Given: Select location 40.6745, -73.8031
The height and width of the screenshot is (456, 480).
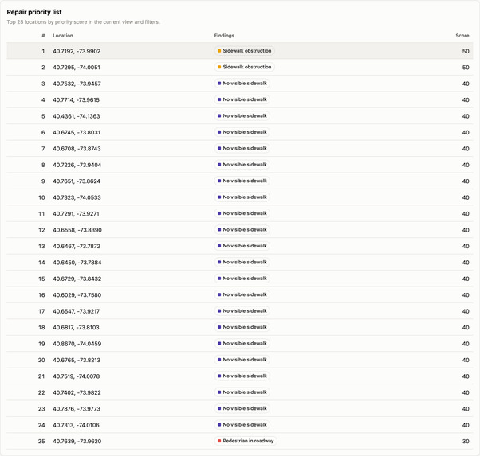Looking at the screenshot, I should click(77, 132).
